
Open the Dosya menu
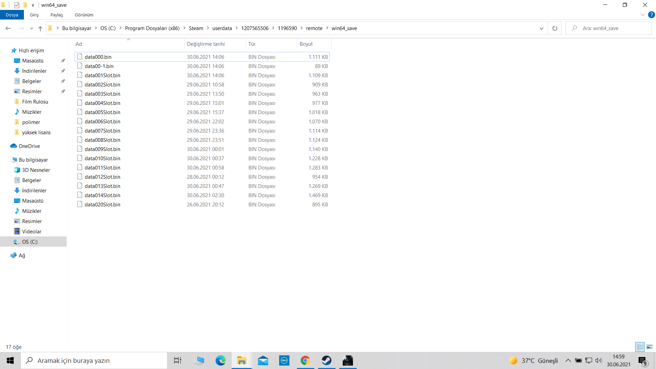[x=12, y=15]
